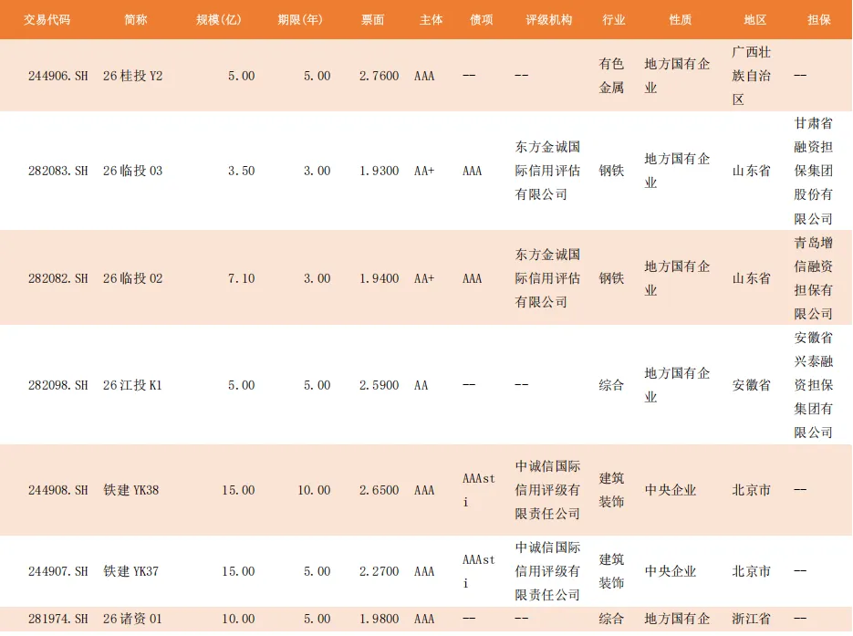Viewport: 853px width, 636px height.
Task: Click 安徽省 region cell
Action: [751, 385]
